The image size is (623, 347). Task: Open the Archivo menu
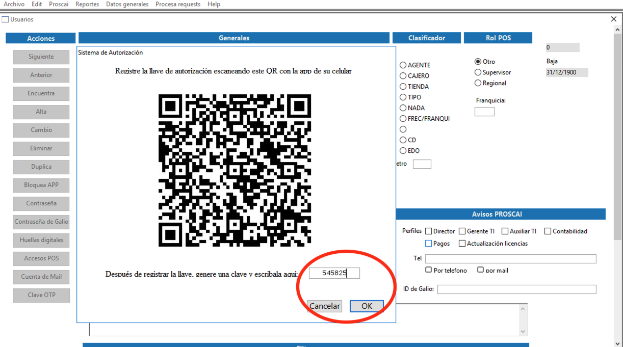point(14,4)
